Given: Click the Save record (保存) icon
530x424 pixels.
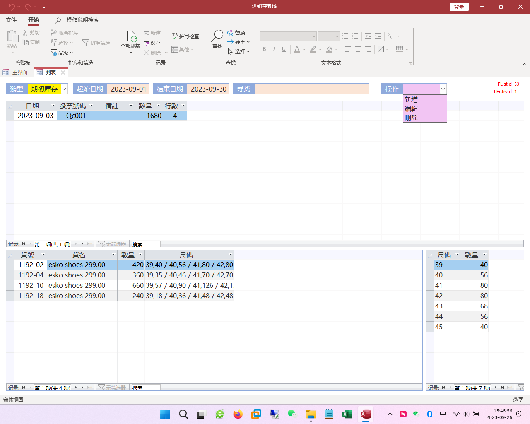Looking at the screenshot, I should 146,43.
